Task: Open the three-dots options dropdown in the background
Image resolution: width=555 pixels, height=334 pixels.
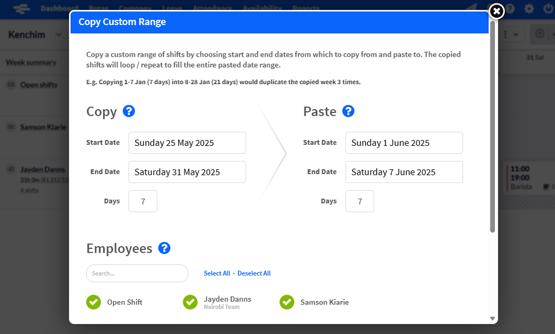Action: (x=510, y=35)
